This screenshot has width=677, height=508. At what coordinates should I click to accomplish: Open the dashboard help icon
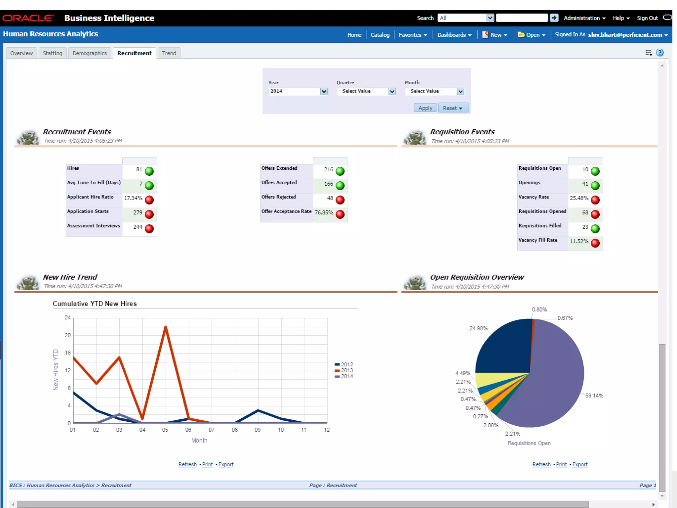click(660, 53)
